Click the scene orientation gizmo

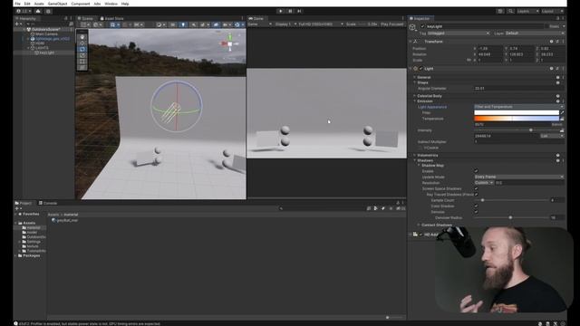pos(229,43)
